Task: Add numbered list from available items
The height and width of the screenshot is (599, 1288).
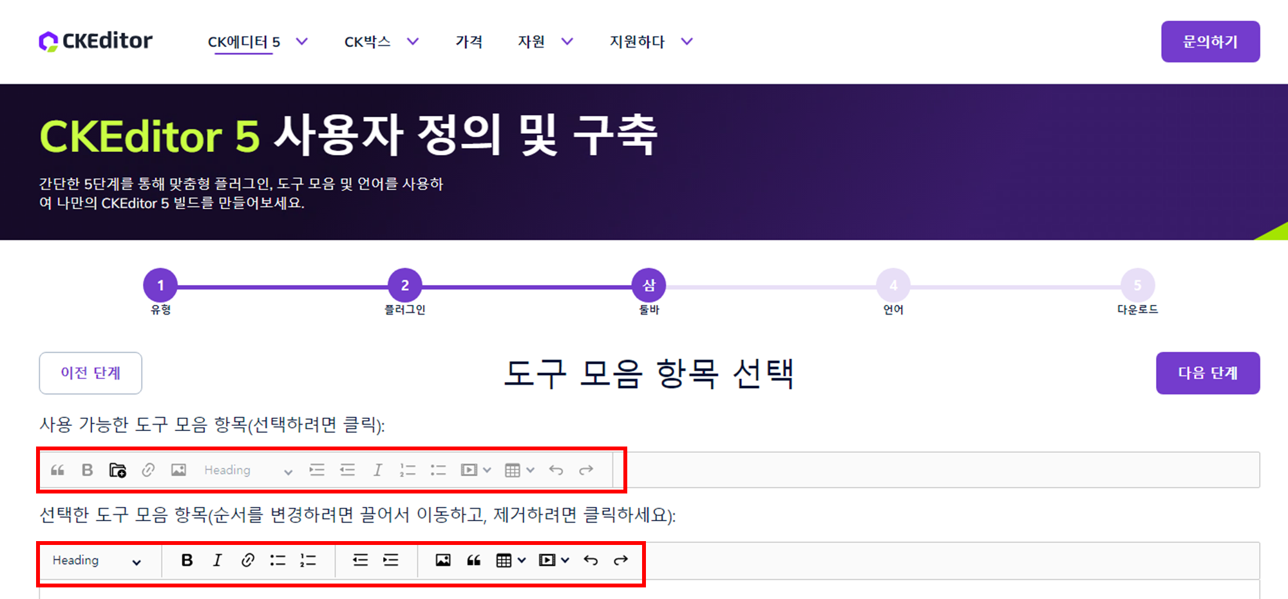Action: 408,470
